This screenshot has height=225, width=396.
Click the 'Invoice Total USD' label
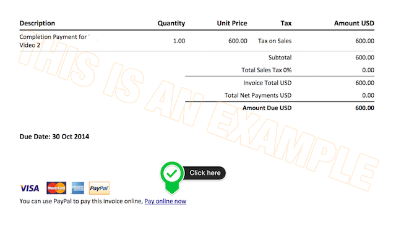tap(267, 83)
